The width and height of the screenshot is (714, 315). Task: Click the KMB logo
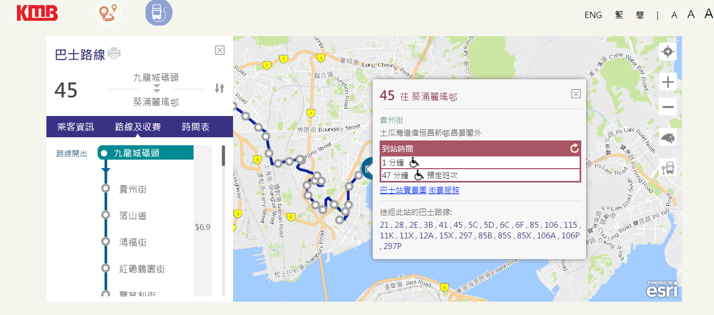click(37, 13)
